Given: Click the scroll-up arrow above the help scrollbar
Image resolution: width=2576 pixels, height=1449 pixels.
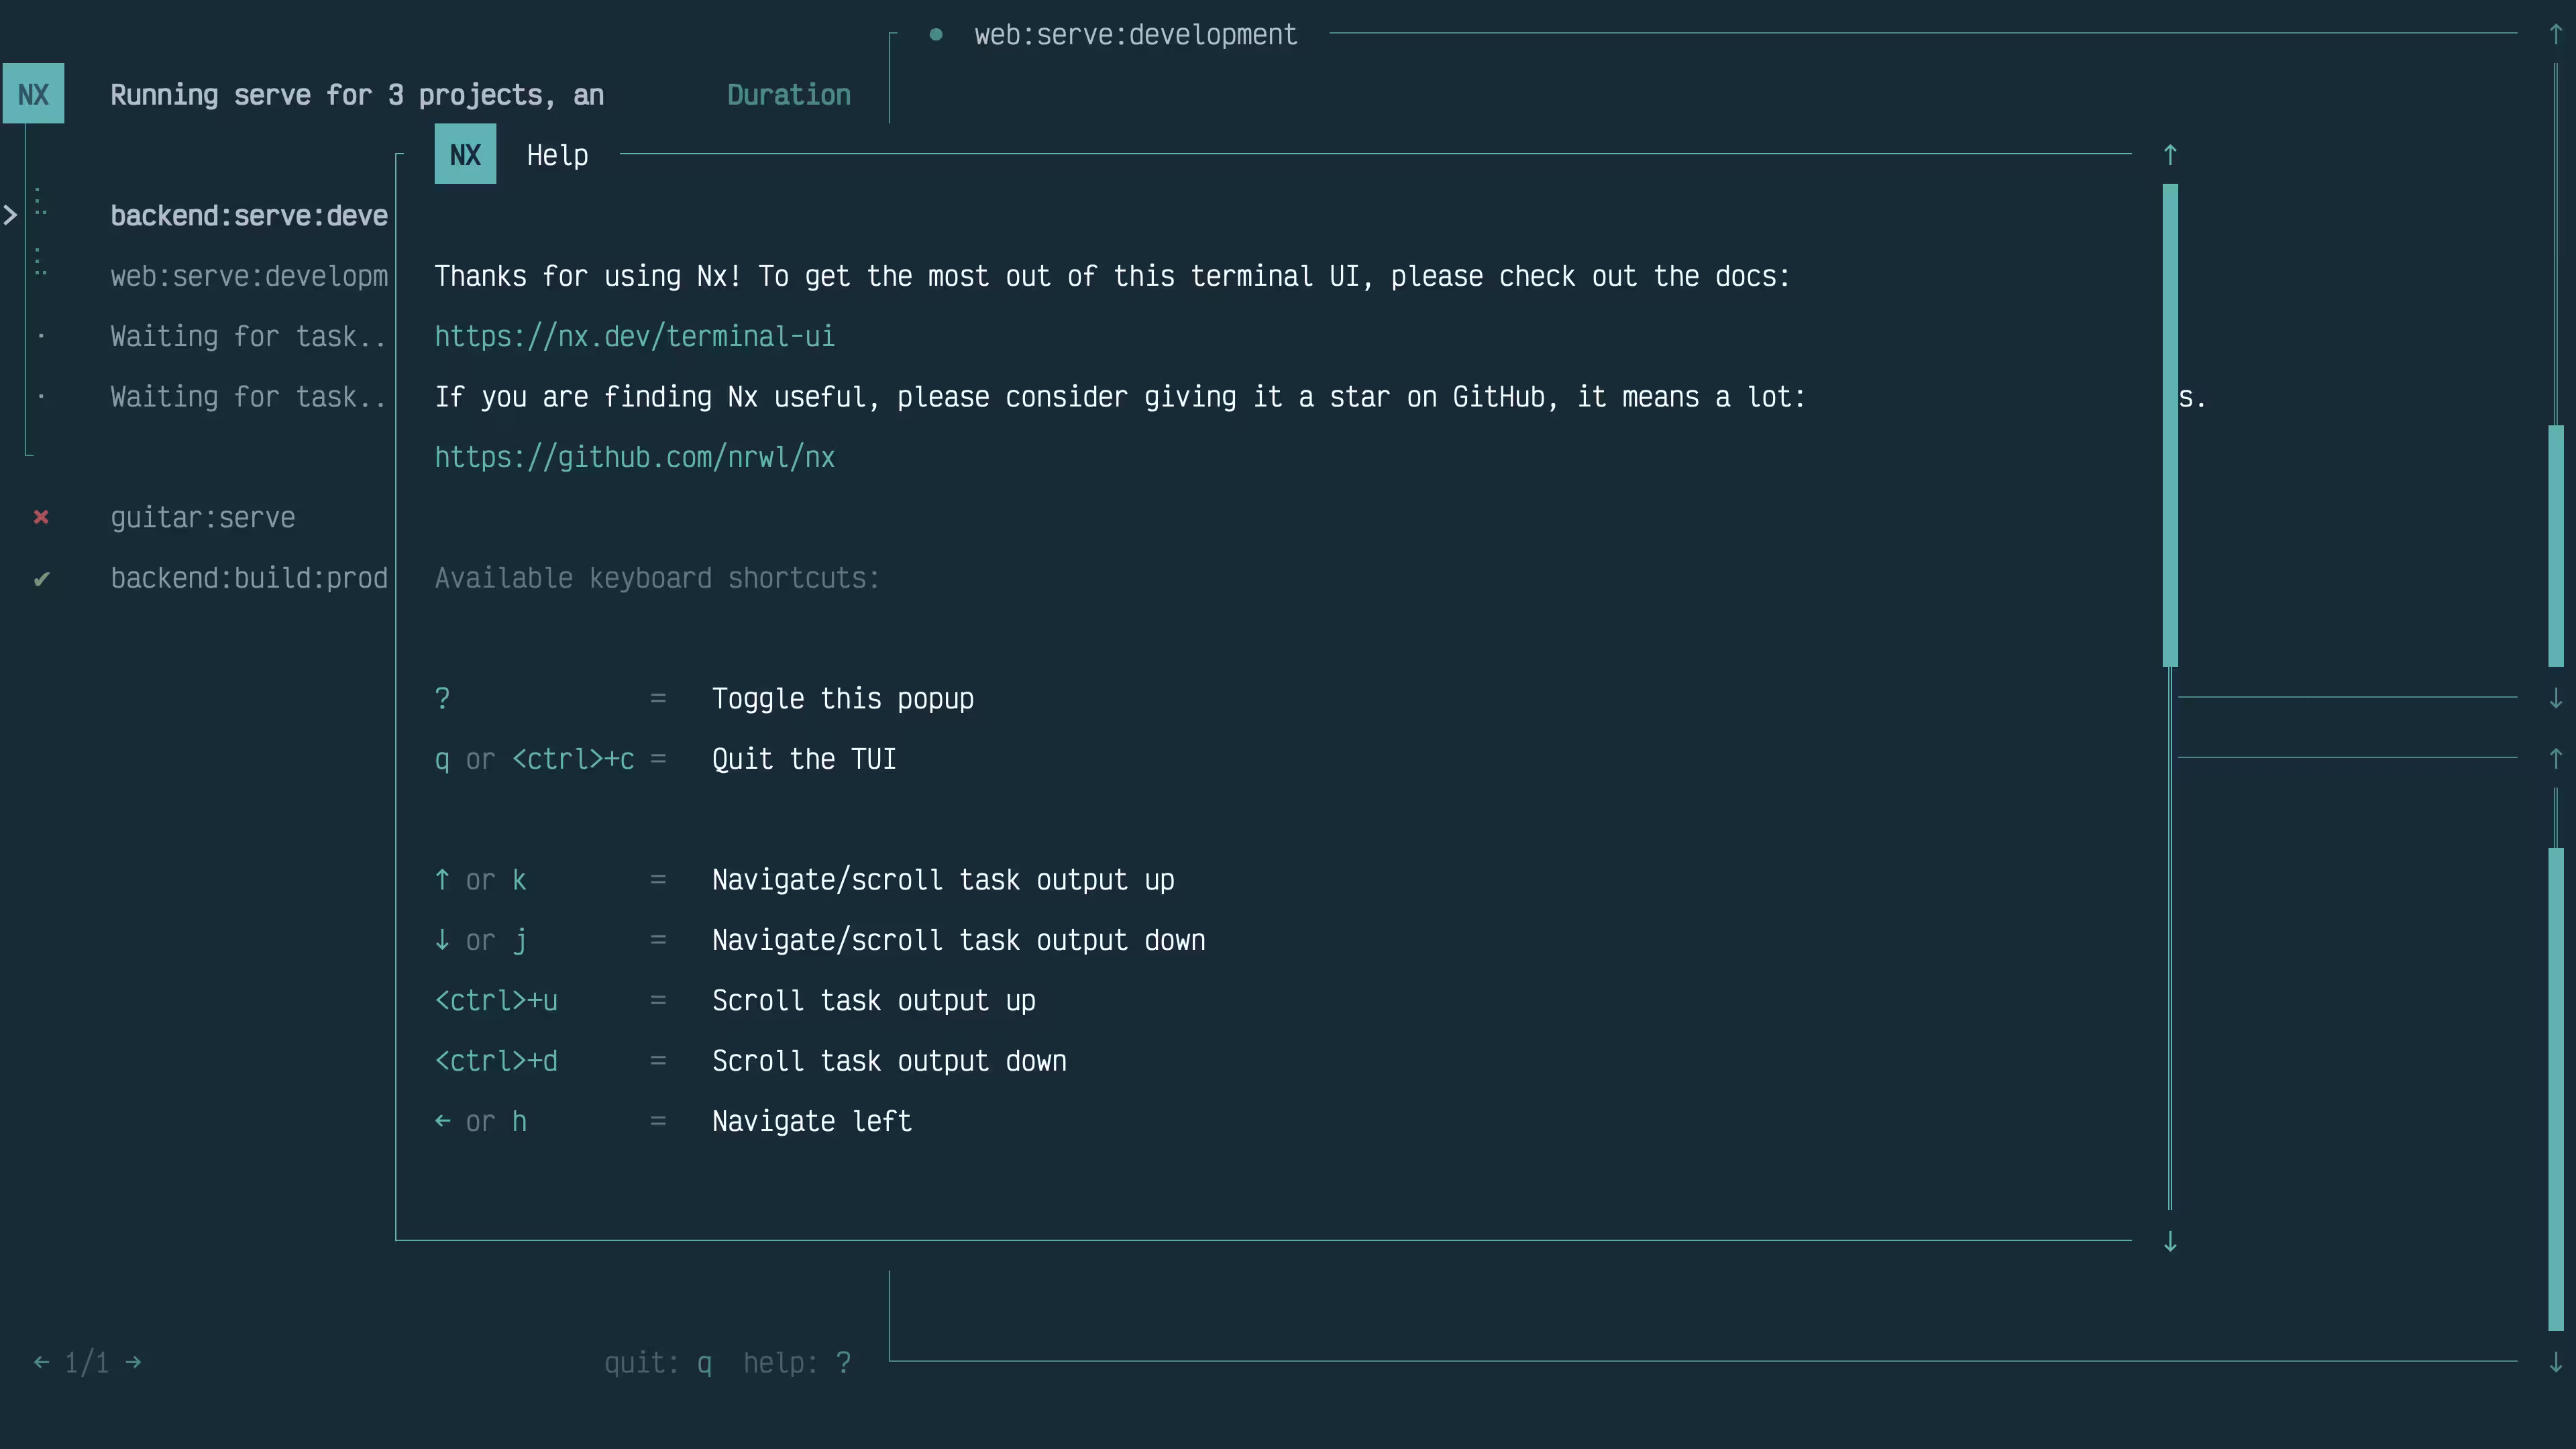Looking at the screenshot, I should (x=2170, y=154).
